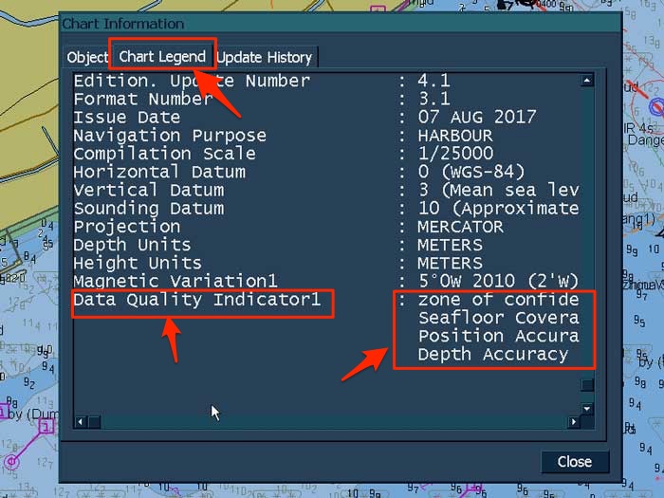Click horizontal scrollbar right arrow

pos(574,421)
